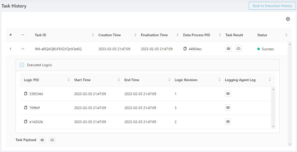Collapse the Executed Logics section
This screenshot has width=297, height=152.
coord(22,65)
